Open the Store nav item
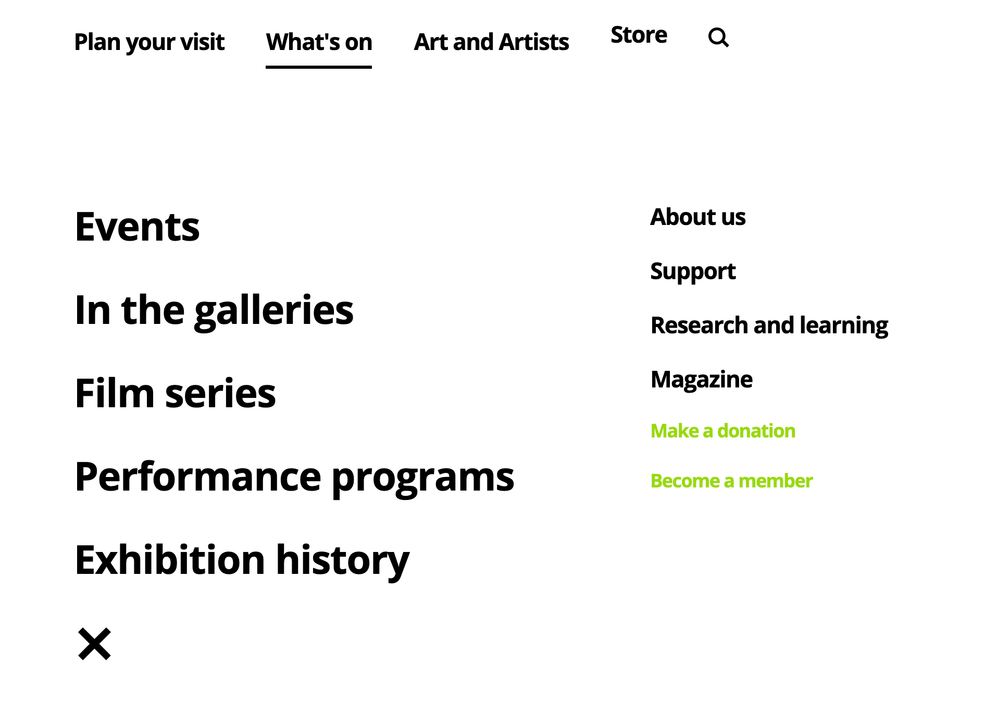The width and height of the screenshot is (997, 702). tap(639, 35)
